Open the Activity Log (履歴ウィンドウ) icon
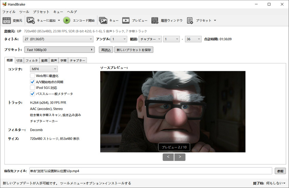This screenshot has height=188, width=289. click(155, 20)
